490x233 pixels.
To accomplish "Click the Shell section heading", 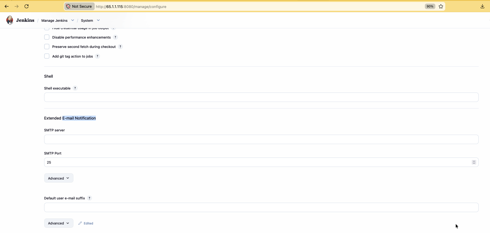I will pos(49,76).
